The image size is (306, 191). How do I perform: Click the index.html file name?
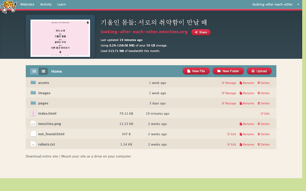click(47, 113)
